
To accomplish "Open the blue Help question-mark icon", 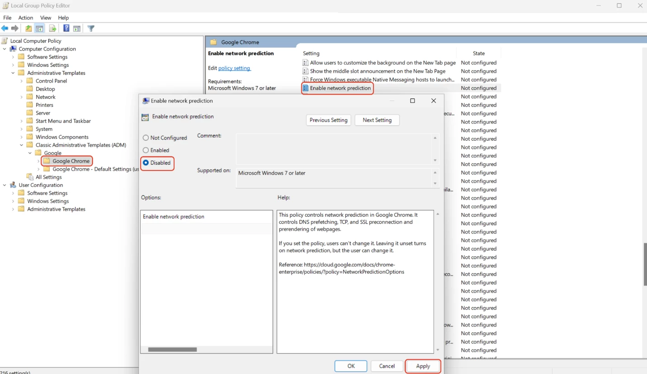I will click(66, 28).
